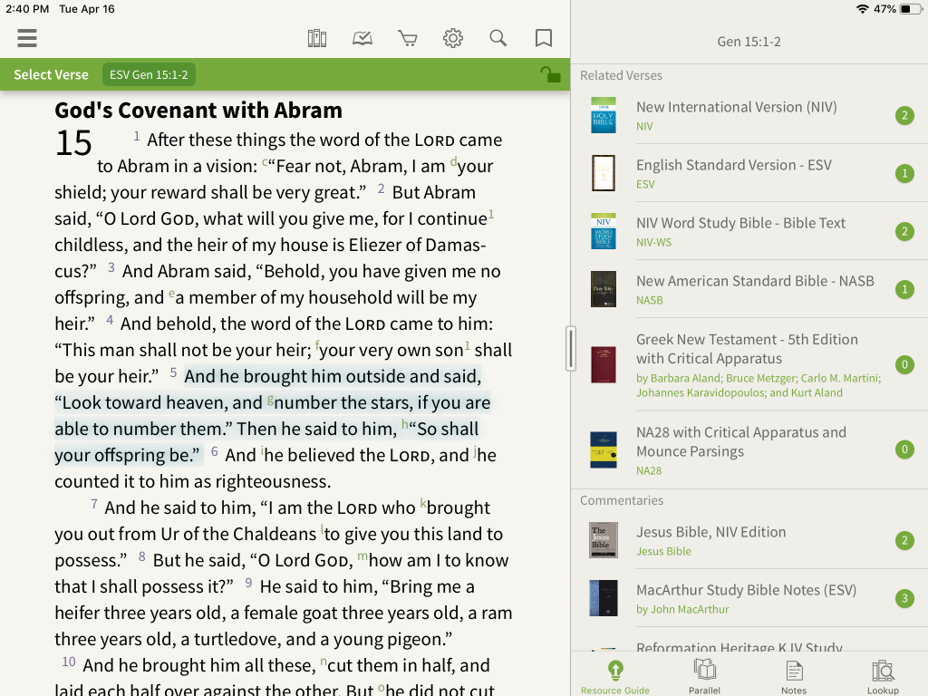Tap cross-reference c before "Fear not, Abram"
Viewport: 928px width, 696px height.
[265, 162]
